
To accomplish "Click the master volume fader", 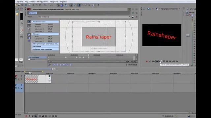I will 188,35.
